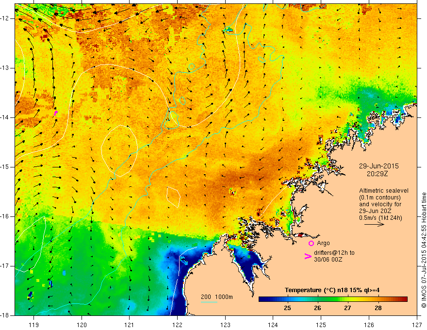Click the '200' depth contour label
The height and width of the screenshot is (330, 427).
pyautogui.click(x=206, y=297)
